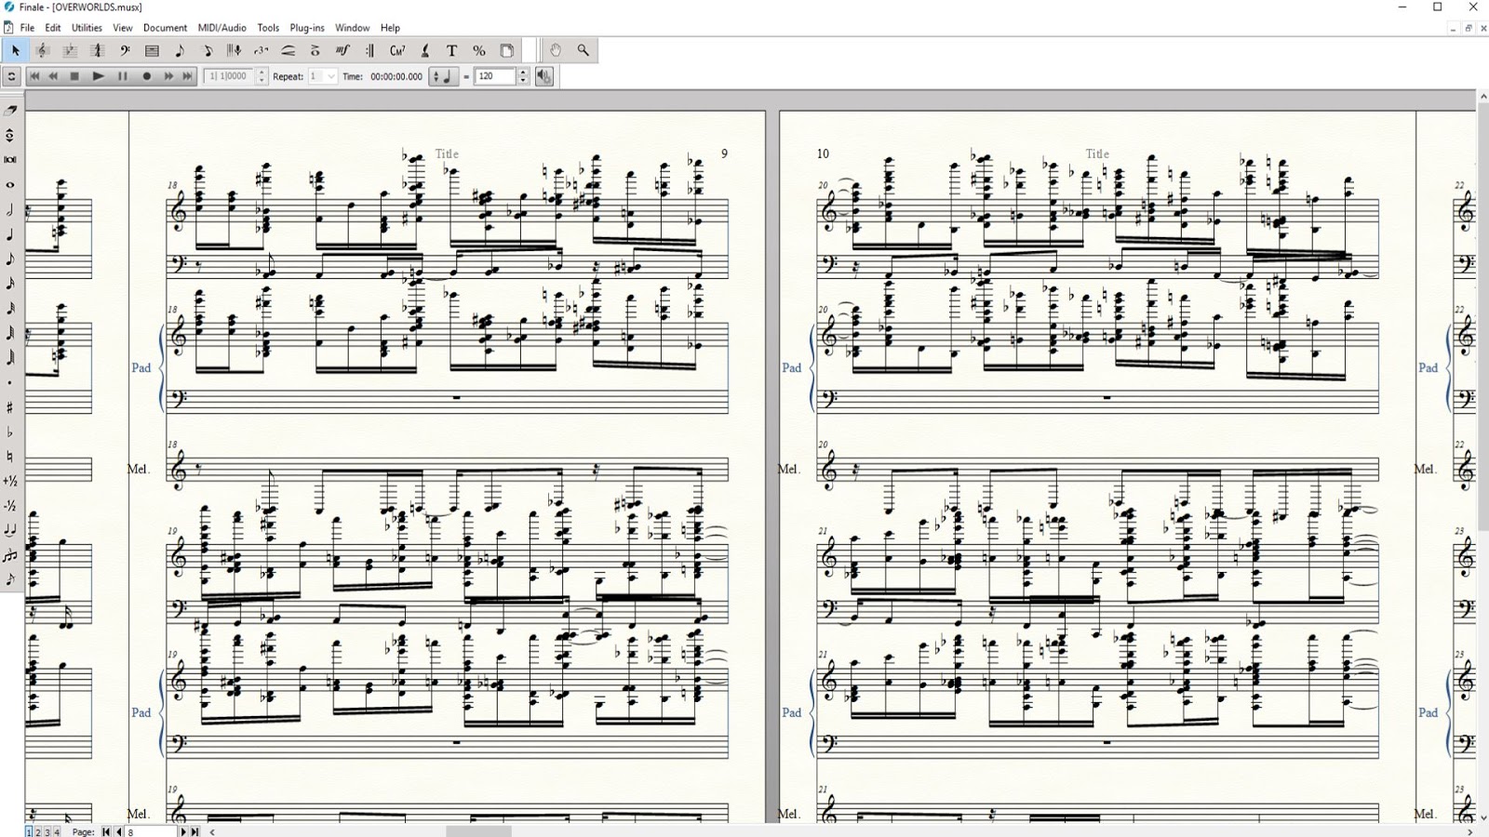1489x837 pixels.
Task: Select the Resize percent tool
Action: pos(479,50)
